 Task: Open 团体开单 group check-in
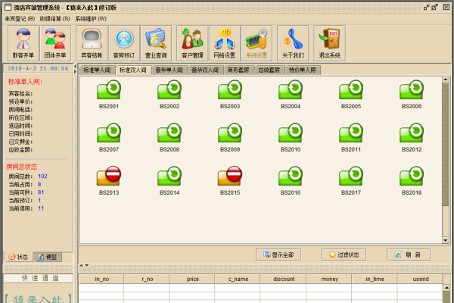pyautogui.click(x=55, y=43)
